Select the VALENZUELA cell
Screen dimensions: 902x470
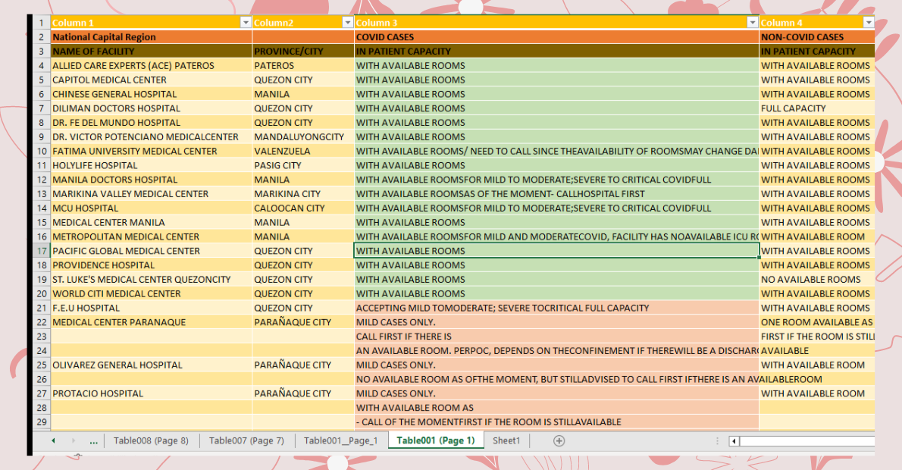(x=303, y=151)
